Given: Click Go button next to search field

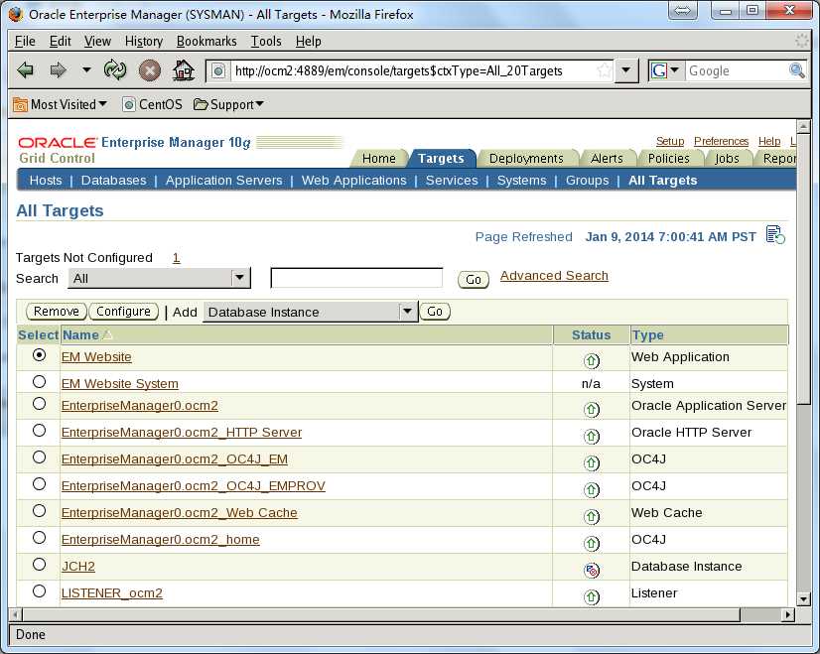Looking at the screenshot, I should [x=474, y=280].
